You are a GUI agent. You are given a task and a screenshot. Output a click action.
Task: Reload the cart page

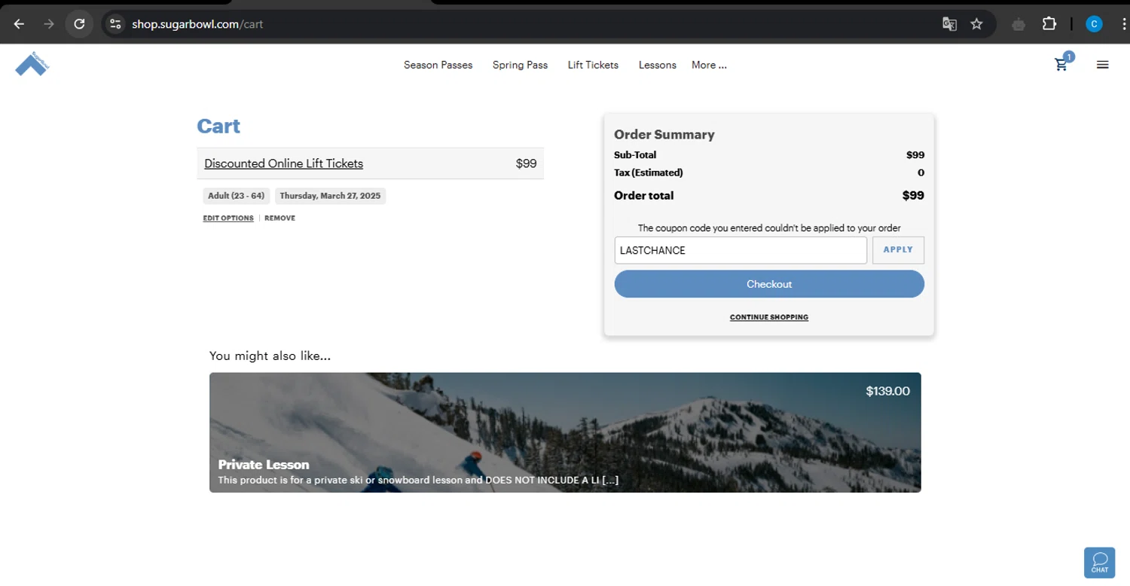coord(79,24)
